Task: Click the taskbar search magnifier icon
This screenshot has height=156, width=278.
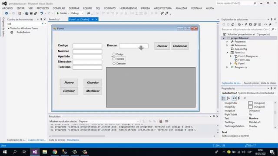Action: coord(15,152)
